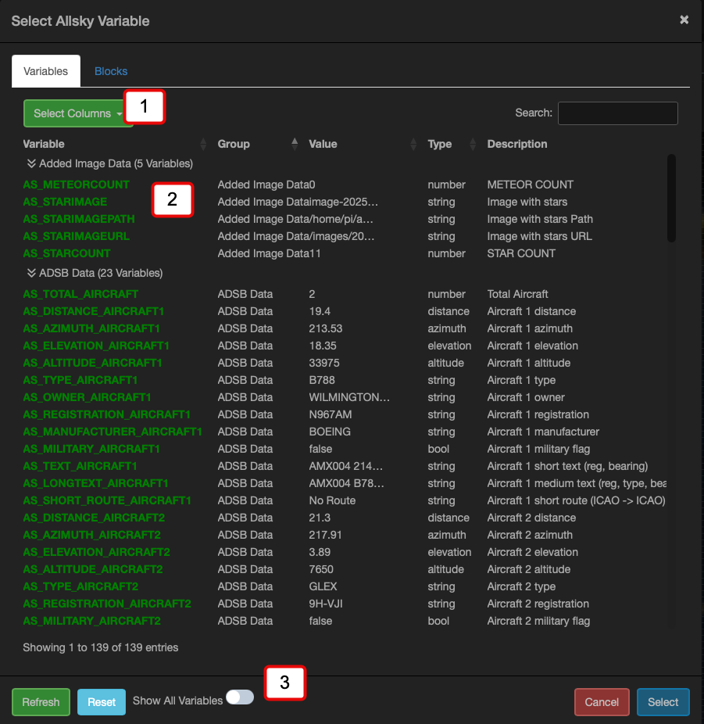Switch to the Blocks tab
The width and height of the screenshot is (704, 724).
[111, 71]
